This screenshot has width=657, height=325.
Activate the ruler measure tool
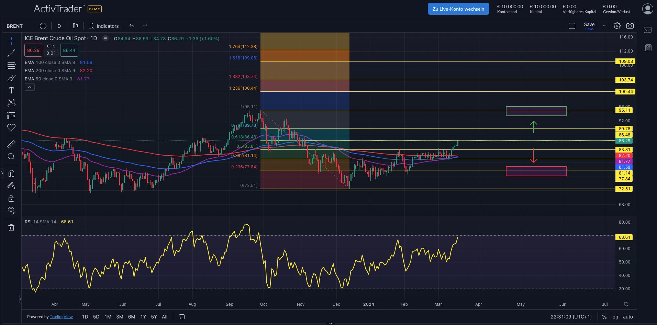pyautogui.click(x=11, y=144)
